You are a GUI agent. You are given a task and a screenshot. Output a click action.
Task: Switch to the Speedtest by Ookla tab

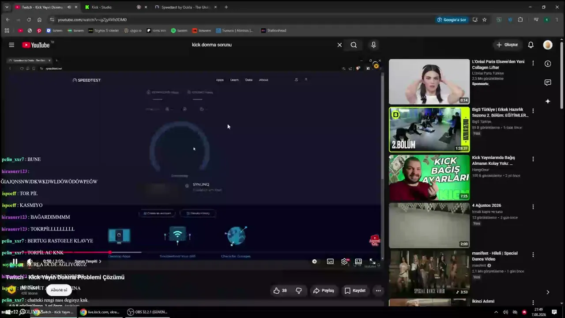coord(186,7)
